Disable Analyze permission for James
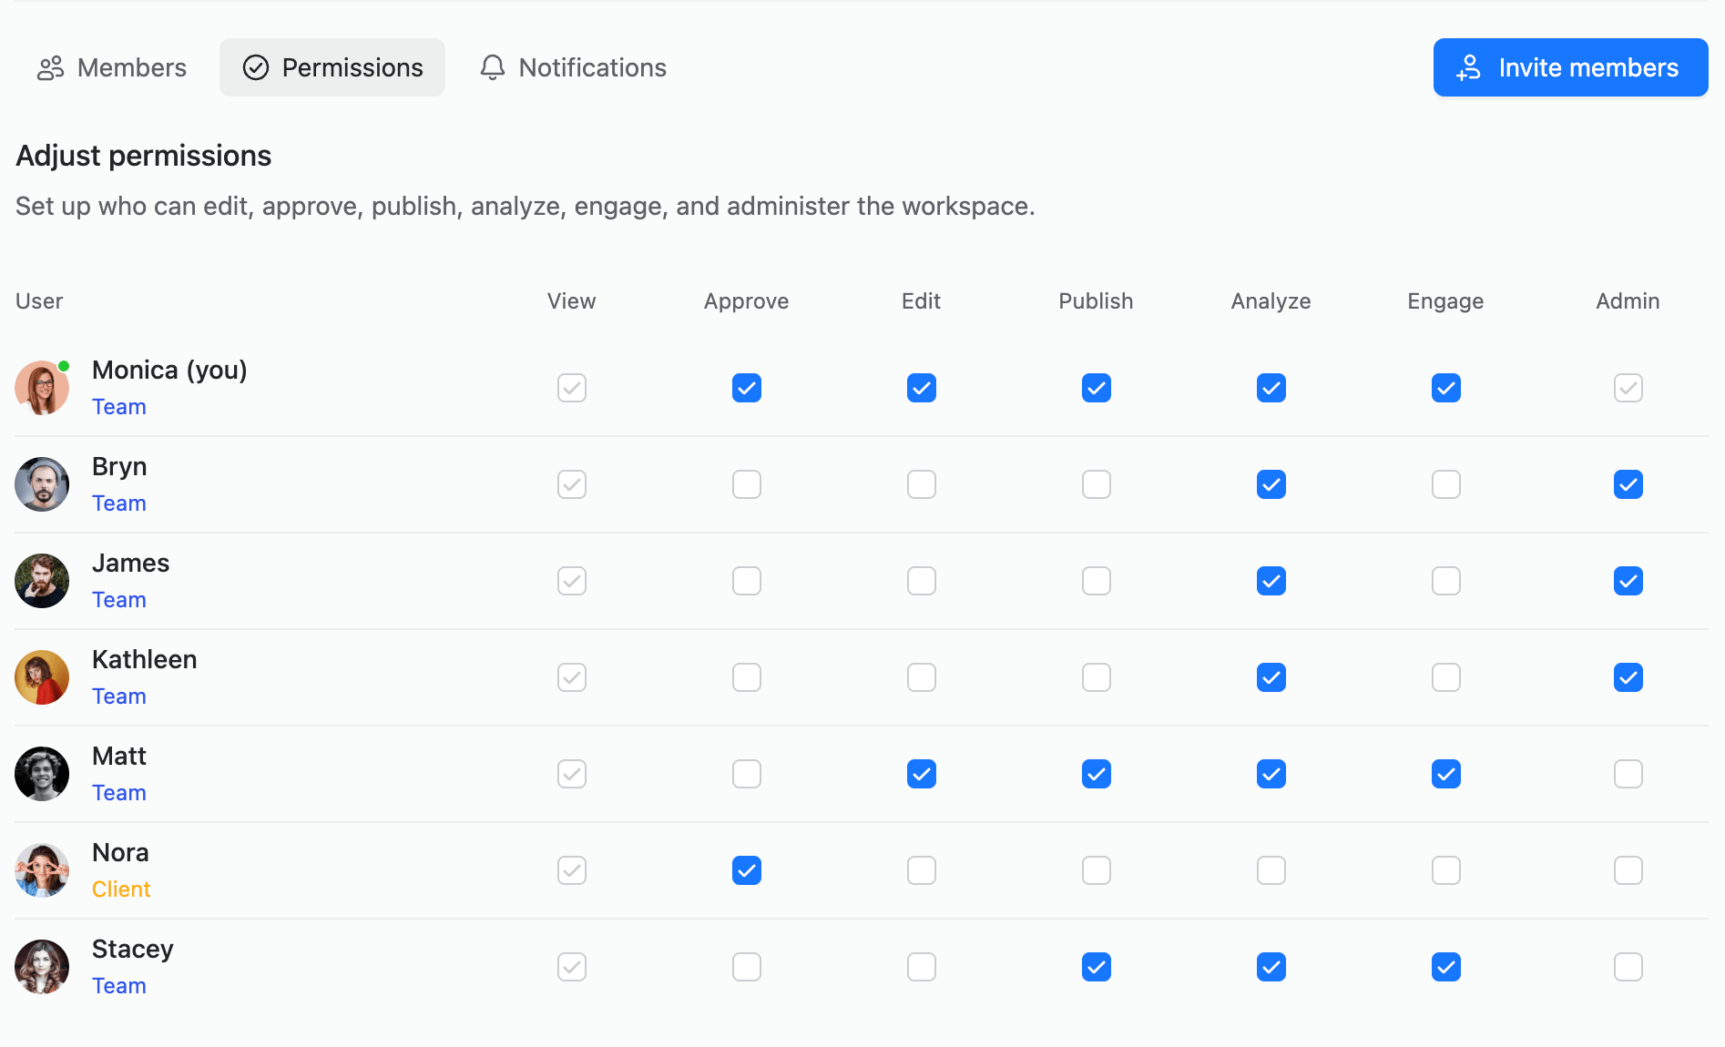This screenshot has width=1725, height=1047. click(x=1271, y=581)
